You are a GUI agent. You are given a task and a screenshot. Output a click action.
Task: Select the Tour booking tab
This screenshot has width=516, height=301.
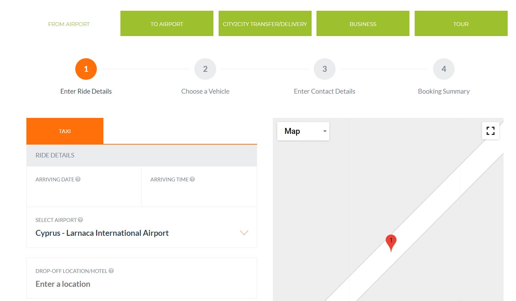tap(461, 24)
